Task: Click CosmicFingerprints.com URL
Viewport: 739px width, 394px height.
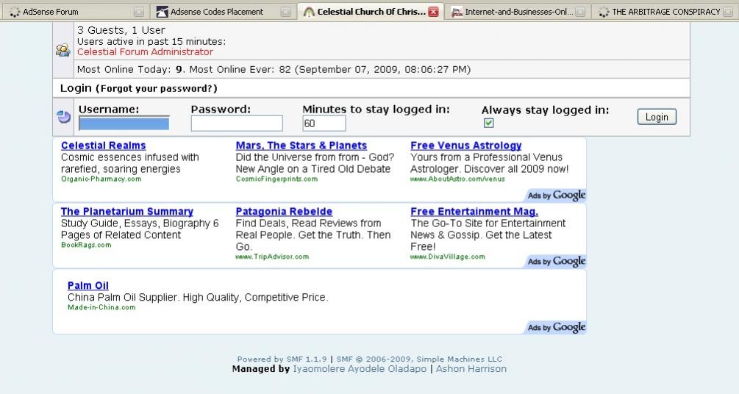Action: 276,179
